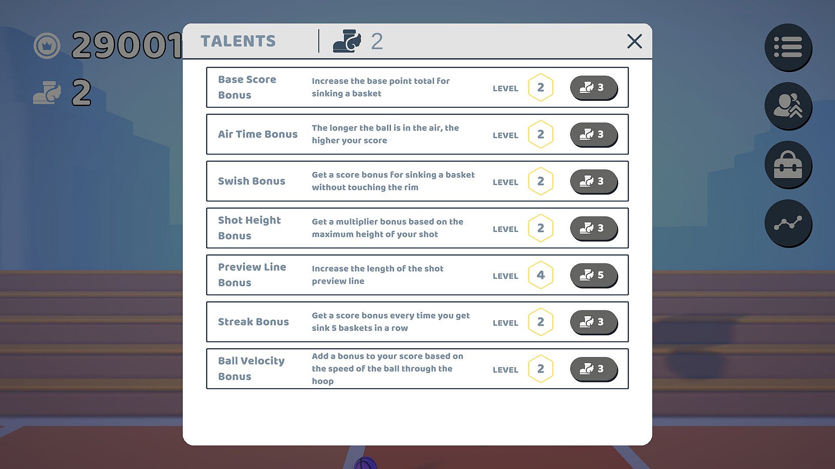835x469 pixels.
Task: Upgrade Ball Velocity Bonus talent
Action: click(594, 369)
